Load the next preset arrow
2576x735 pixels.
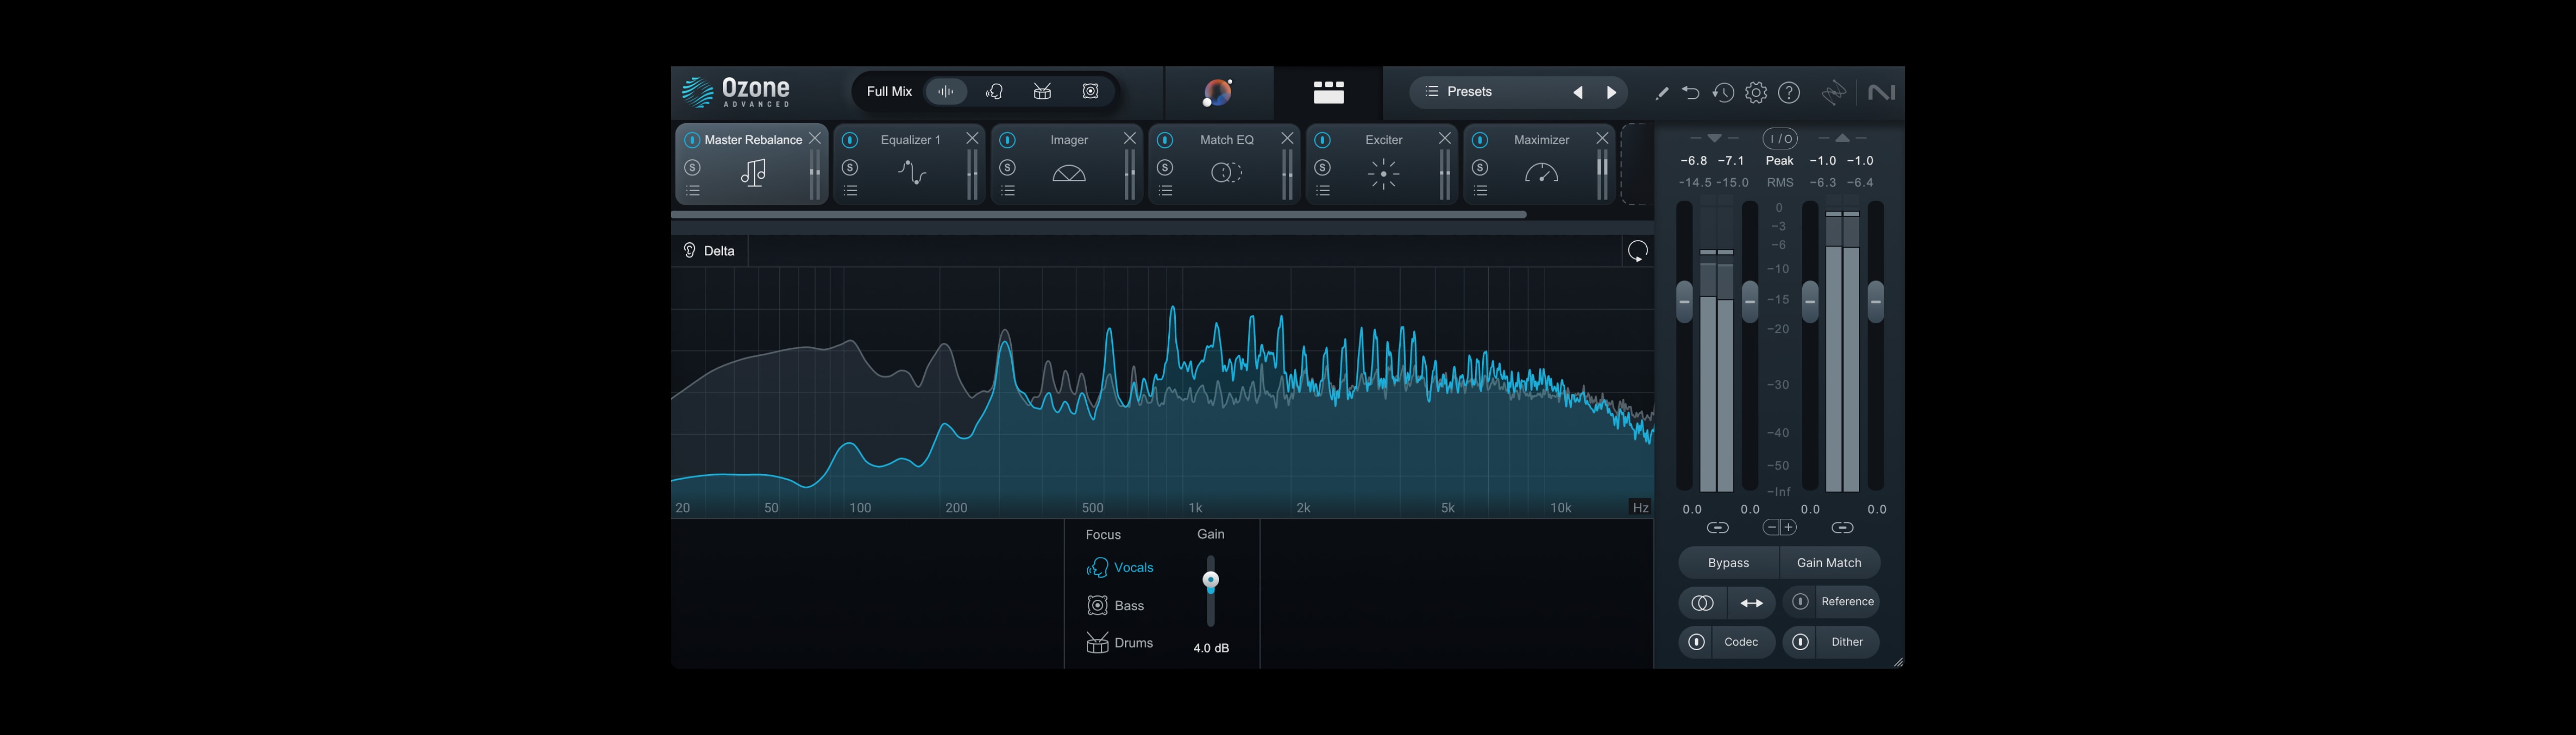(x=1611, y=93)
